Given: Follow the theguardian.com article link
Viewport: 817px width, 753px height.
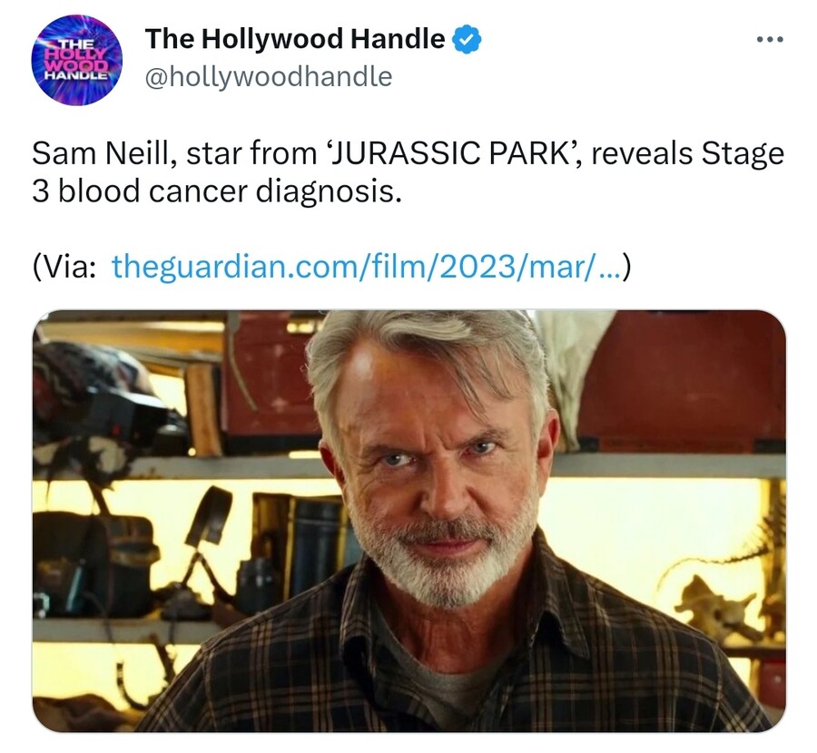Looking at the screenshot, I should point(367,266).
